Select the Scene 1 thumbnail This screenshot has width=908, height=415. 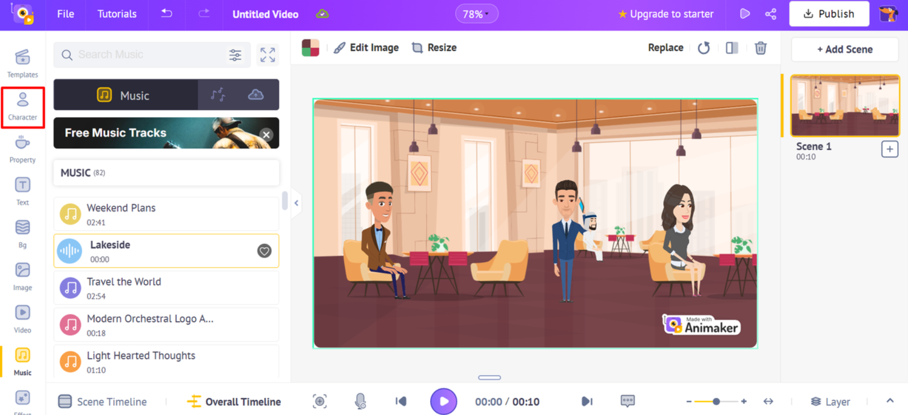845,106
